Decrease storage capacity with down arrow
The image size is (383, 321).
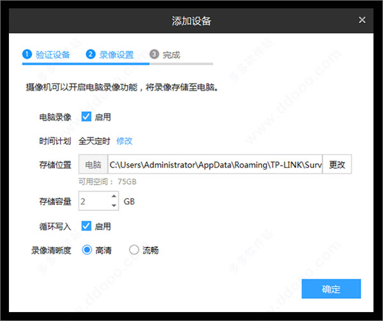click(x=114, y=205)
